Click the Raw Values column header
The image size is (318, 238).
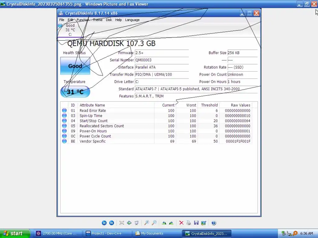coord(236,105)
